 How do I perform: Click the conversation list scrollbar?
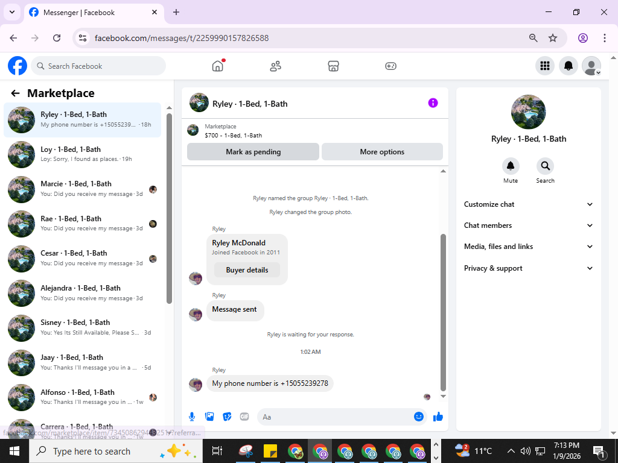pos(169,209)
